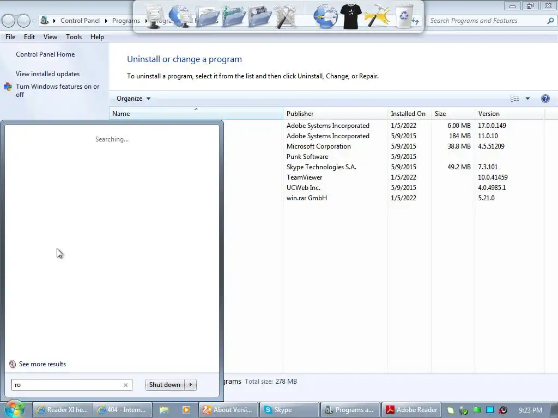This screenshot has width=558, height=418.
Task: Switch to About Version taskbar button
Action: point(228,410)
